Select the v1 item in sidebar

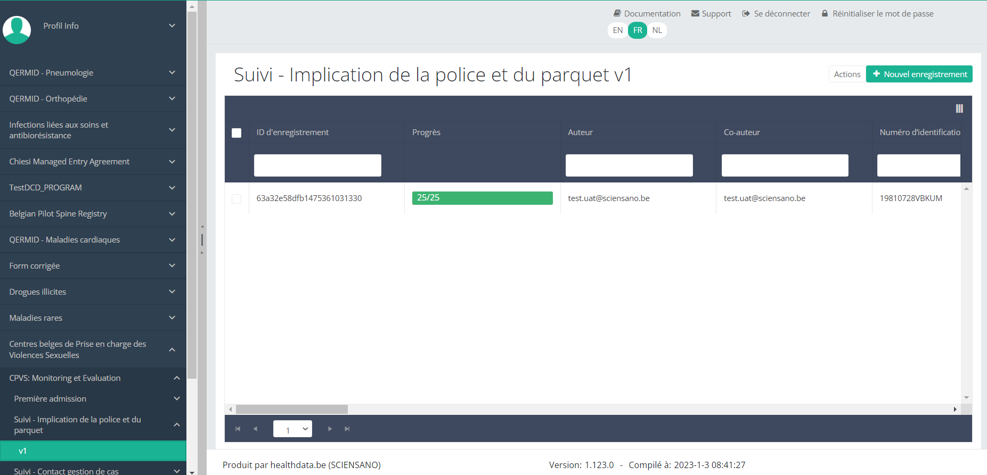tap(93, 451)
